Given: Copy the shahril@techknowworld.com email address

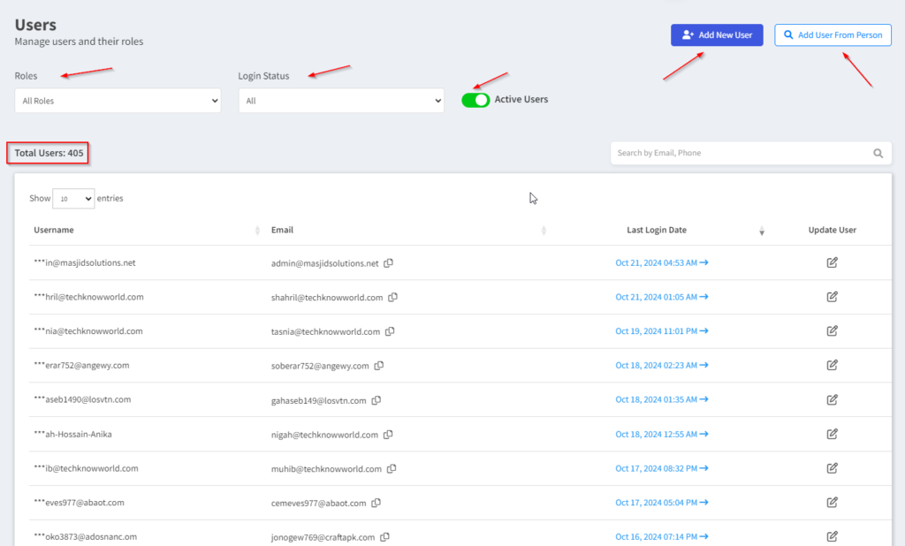Looking at the screenshot, I should tap(393, 298).
